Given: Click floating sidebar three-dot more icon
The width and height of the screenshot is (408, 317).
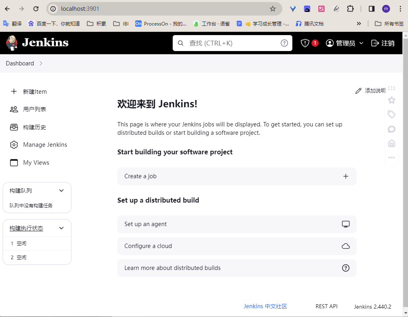Looking at the screenshot, I should [x=392, y=158].
